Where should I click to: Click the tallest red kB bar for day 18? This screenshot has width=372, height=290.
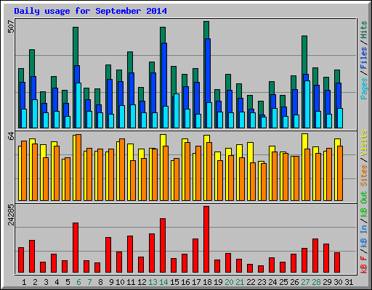[206, 239]
